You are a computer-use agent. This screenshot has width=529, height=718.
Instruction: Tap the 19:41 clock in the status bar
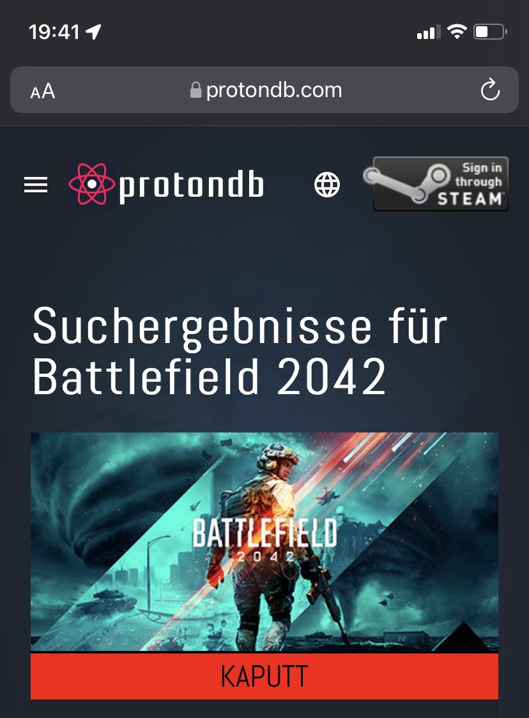point(54,32)
